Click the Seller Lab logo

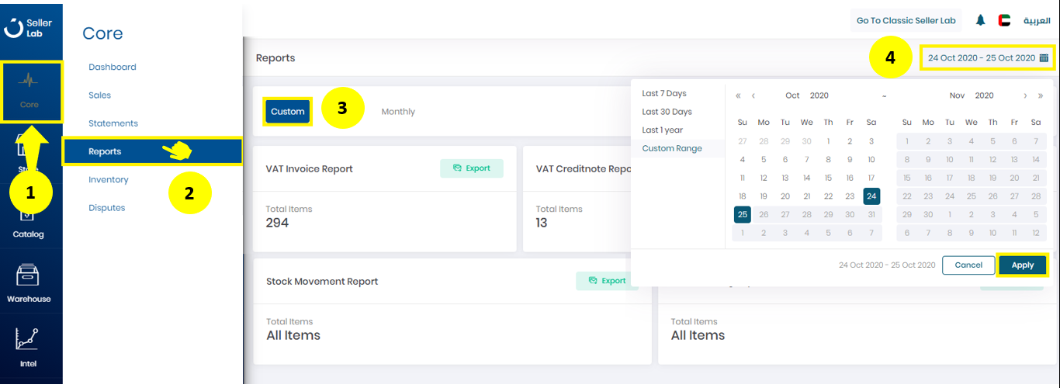(28, 28)
